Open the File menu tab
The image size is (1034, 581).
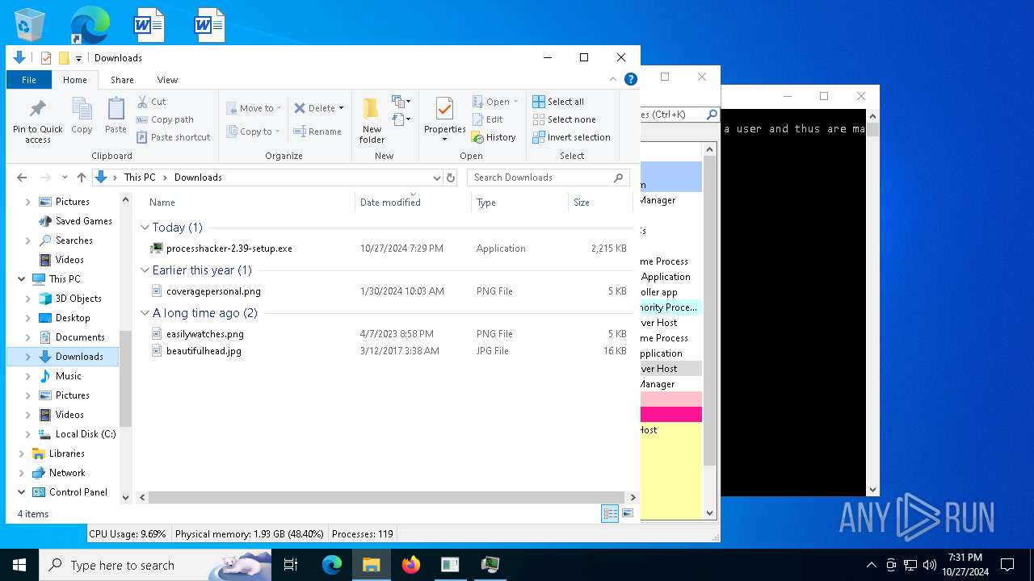click(29, 80)
